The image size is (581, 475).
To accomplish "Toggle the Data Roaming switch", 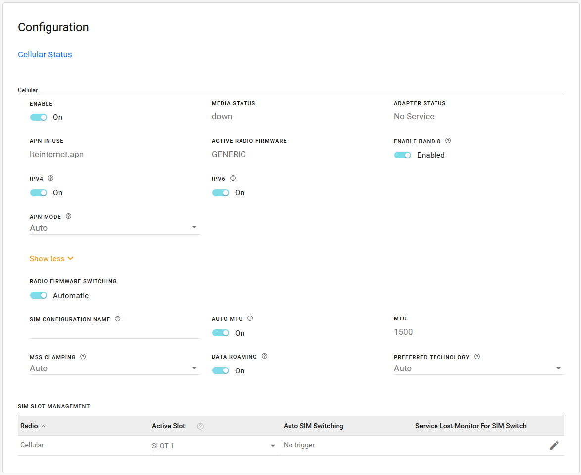I will 221,370.
